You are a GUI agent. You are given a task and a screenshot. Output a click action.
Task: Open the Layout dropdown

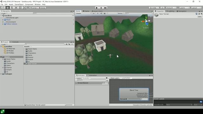coord(196,8)
